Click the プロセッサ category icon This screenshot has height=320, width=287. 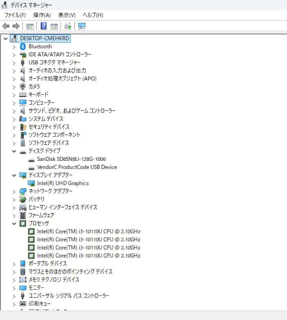[x=23, y=223]
